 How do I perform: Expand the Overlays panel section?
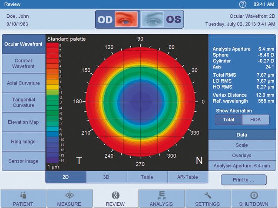click(x=242, y=156)
